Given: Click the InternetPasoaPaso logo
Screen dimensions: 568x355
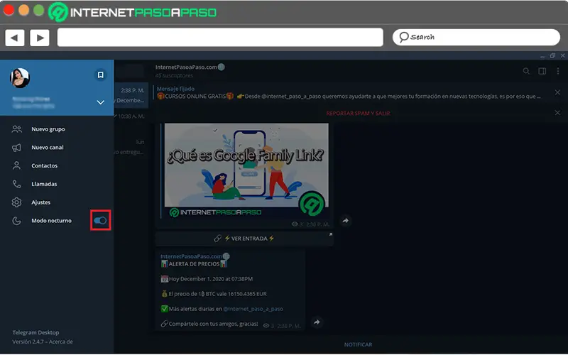Looking at the screenshot, I should click(x=133, y=12).
